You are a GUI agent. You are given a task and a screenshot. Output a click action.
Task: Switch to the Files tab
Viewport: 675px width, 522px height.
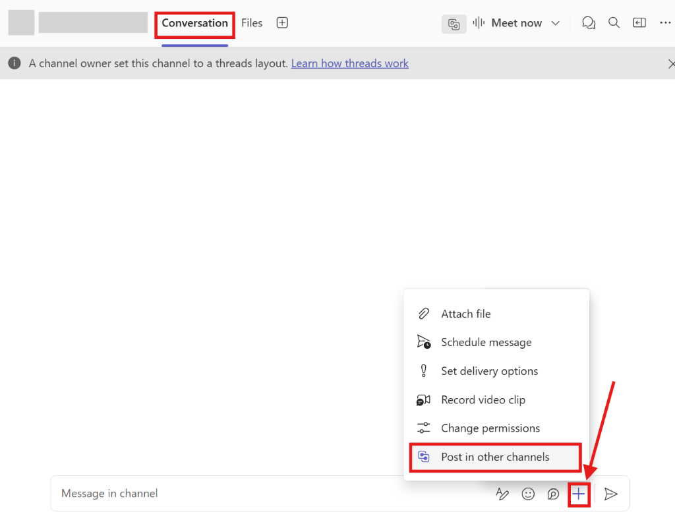point(252,23)
